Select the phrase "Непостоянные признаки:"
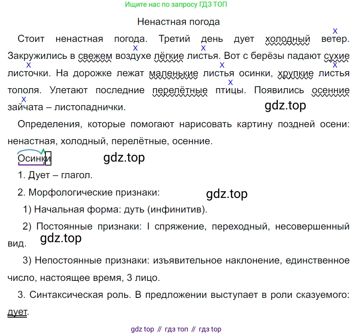This screenshot has height=335, width=353. pyautogui.click(x=92, y=260)
